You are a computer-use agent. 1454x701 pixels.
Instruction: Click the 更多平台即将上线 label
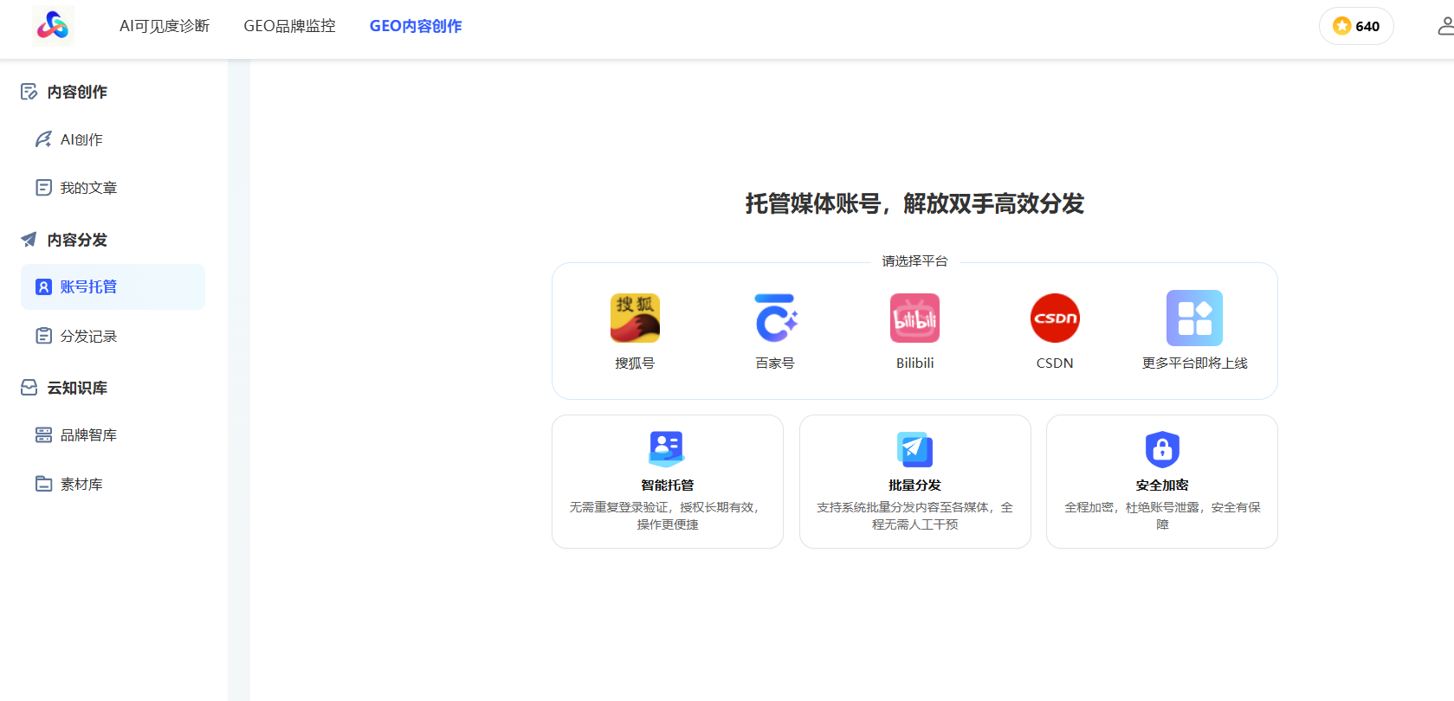[1194, 363]
